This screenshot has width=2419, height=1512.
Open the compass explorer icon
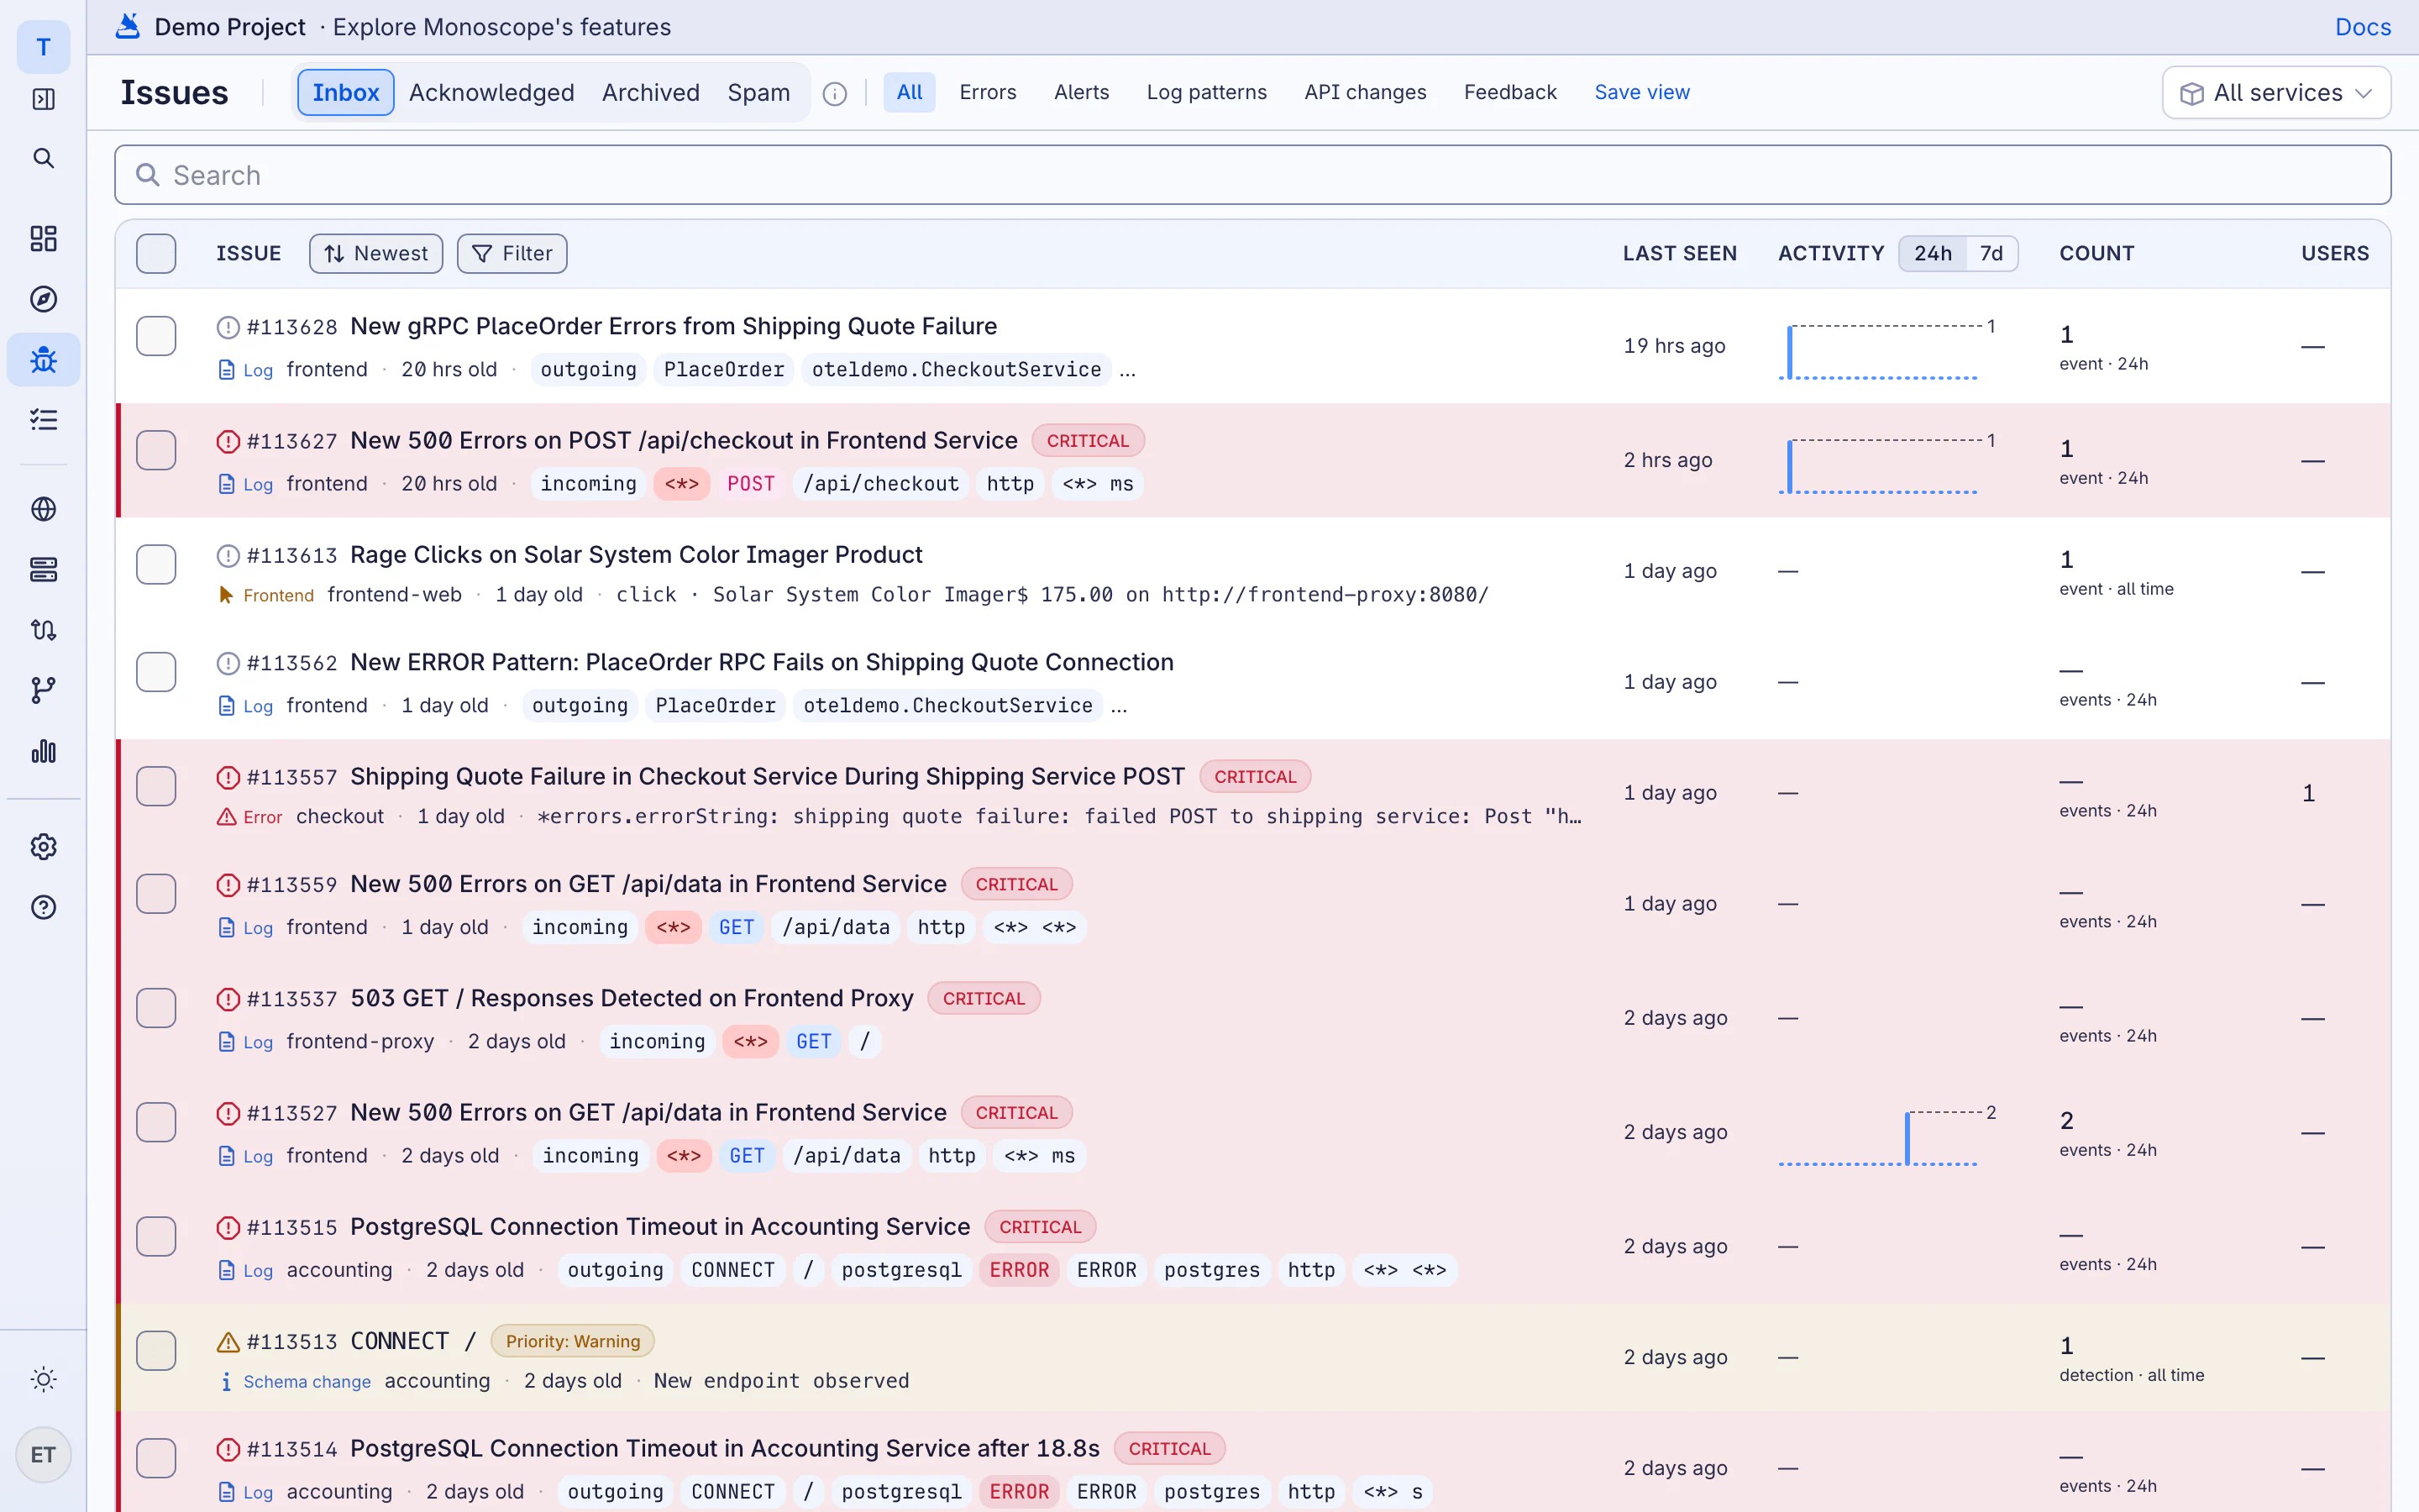(x=43, y=299)
